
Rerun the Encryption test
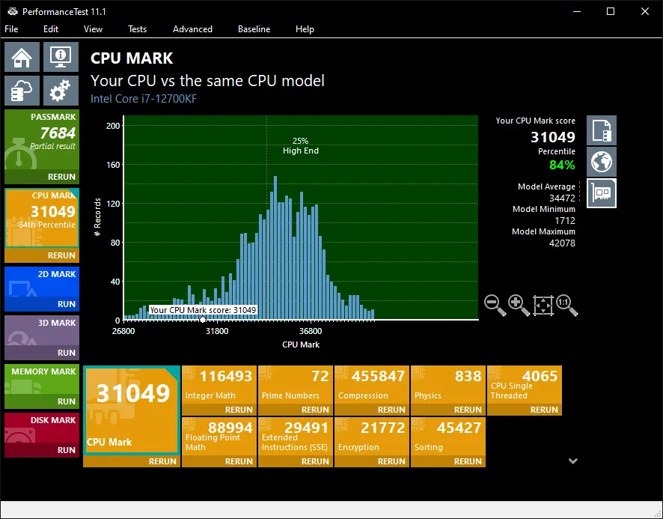(391, 461)
